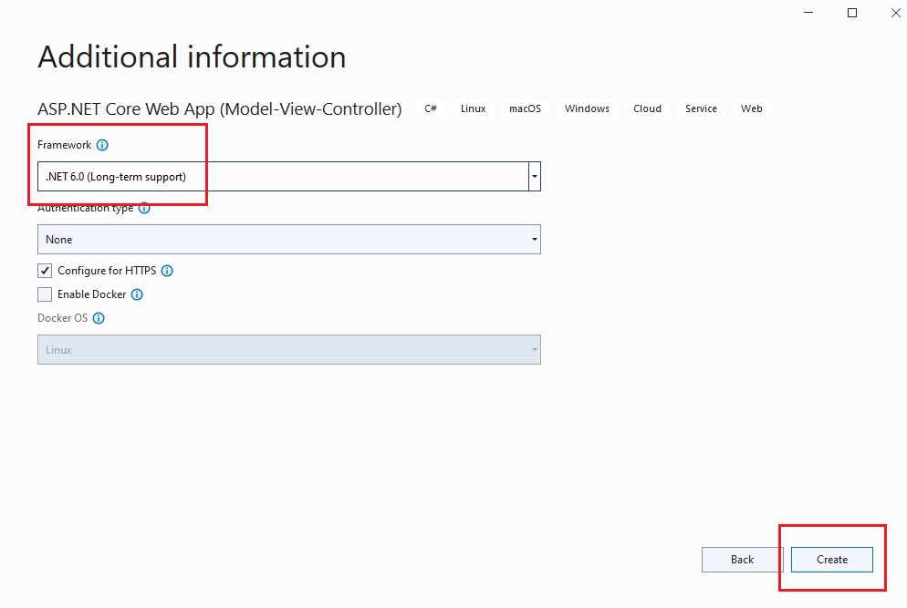Open the Framework dropdown arrow
Viewport: 907px width, 608px height.
coord(535,176)
